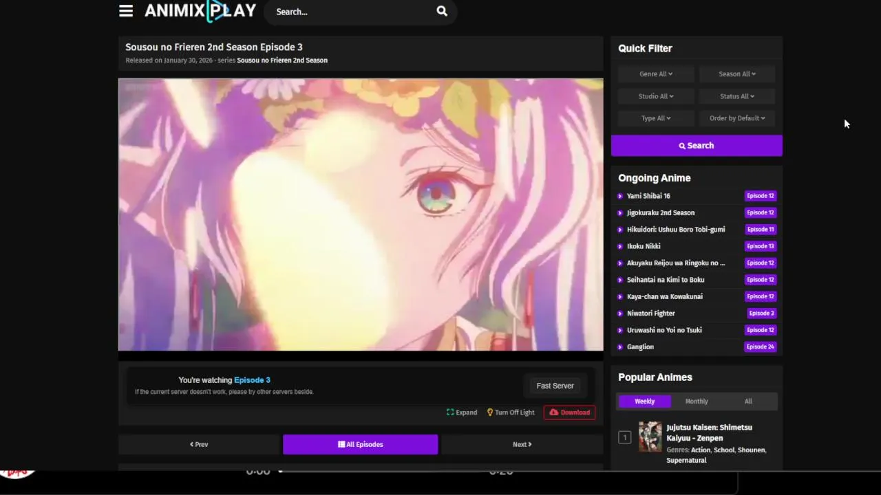Click Episode 12 badge beside Yami Shibai 16

(x=761, y=196)
